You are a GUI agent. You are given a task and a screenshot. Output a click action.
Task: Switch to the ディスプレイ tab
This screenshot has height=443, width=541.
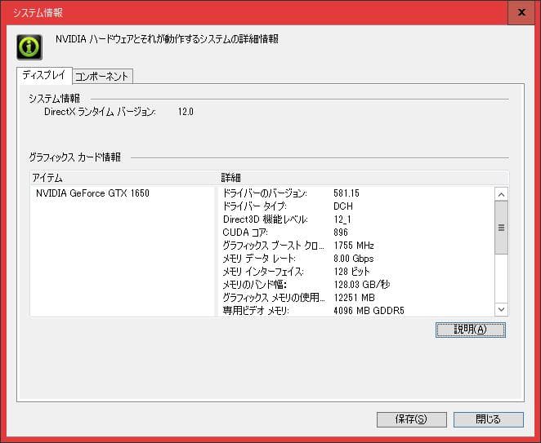pyautogui.click(x=44, y=75)
